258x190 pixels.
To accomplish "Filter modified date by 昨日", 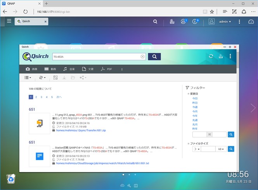I will pyautogui.click(x=195, y=103).
